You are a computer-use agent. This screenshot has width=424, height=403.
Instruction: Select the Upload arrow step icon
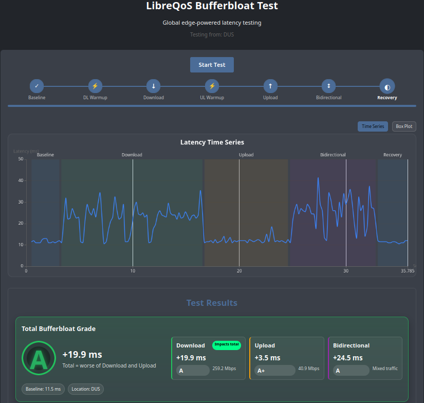pos(270,86)
